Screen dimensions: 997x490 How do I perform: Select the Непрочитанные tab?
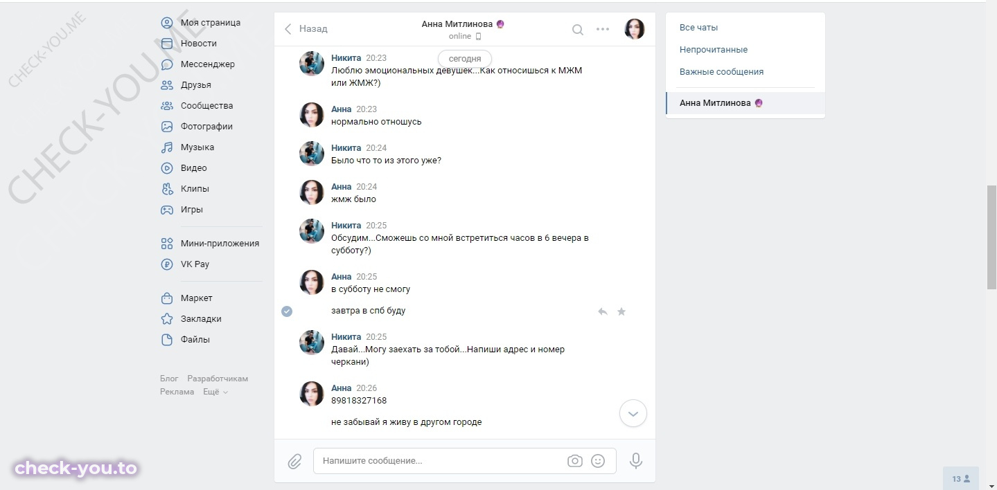[x=714, y=50]
